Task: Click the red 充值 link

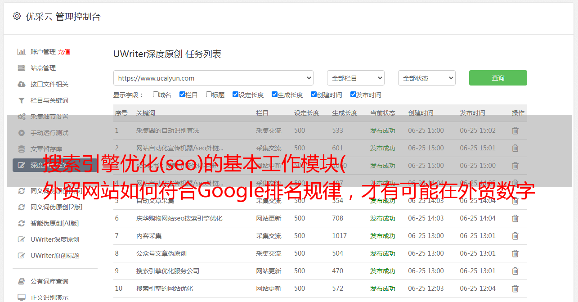Action: pos(64,52)
